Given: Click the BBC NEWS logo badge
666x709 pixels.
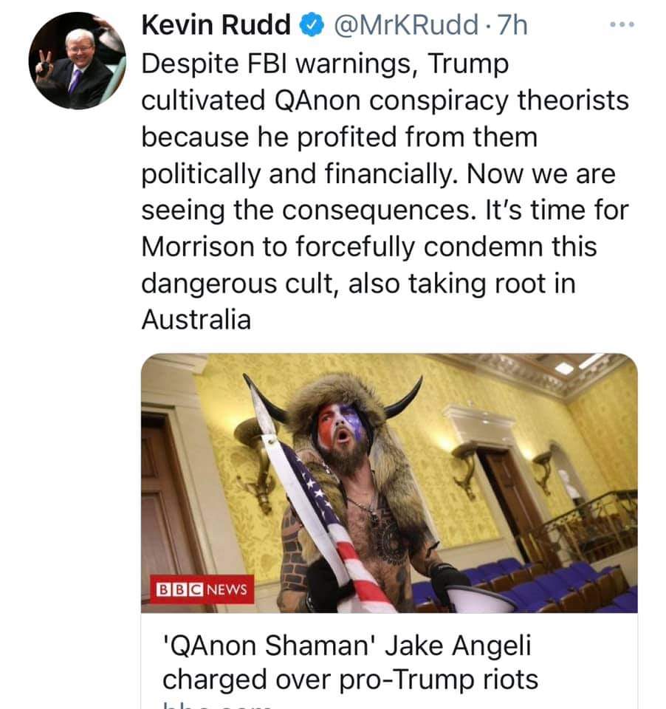Looking at the screenshot, I should click(202, 589).
